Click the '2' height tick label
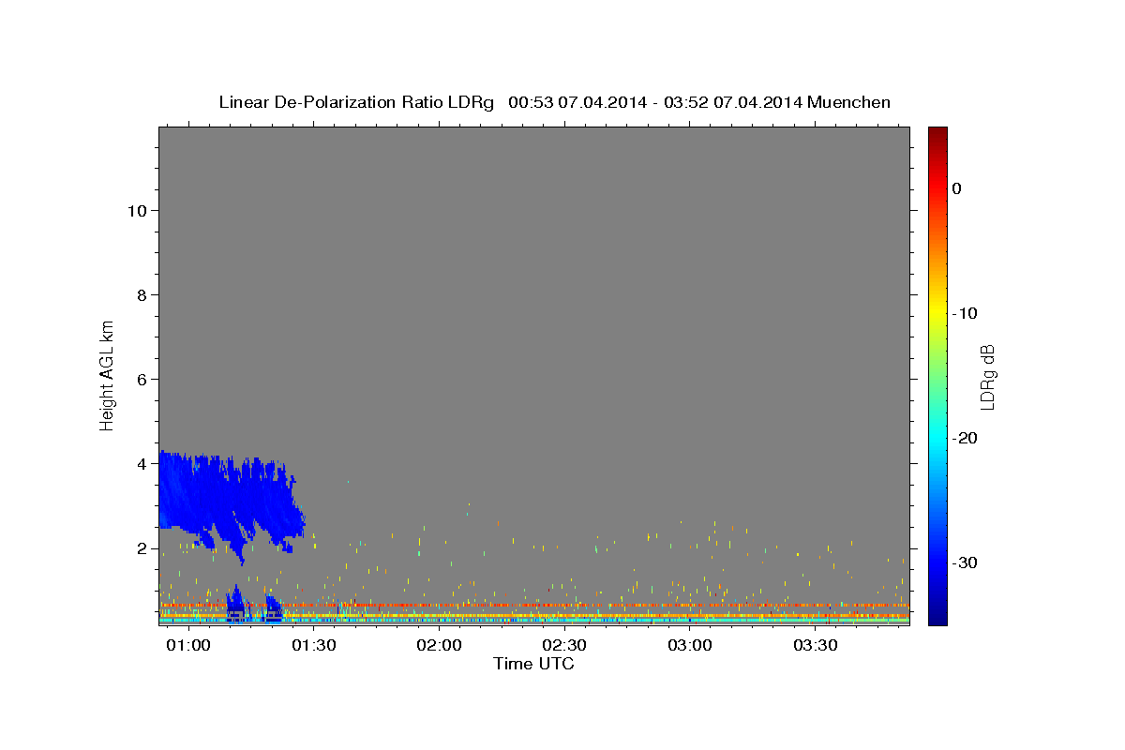 pos(141,548)
